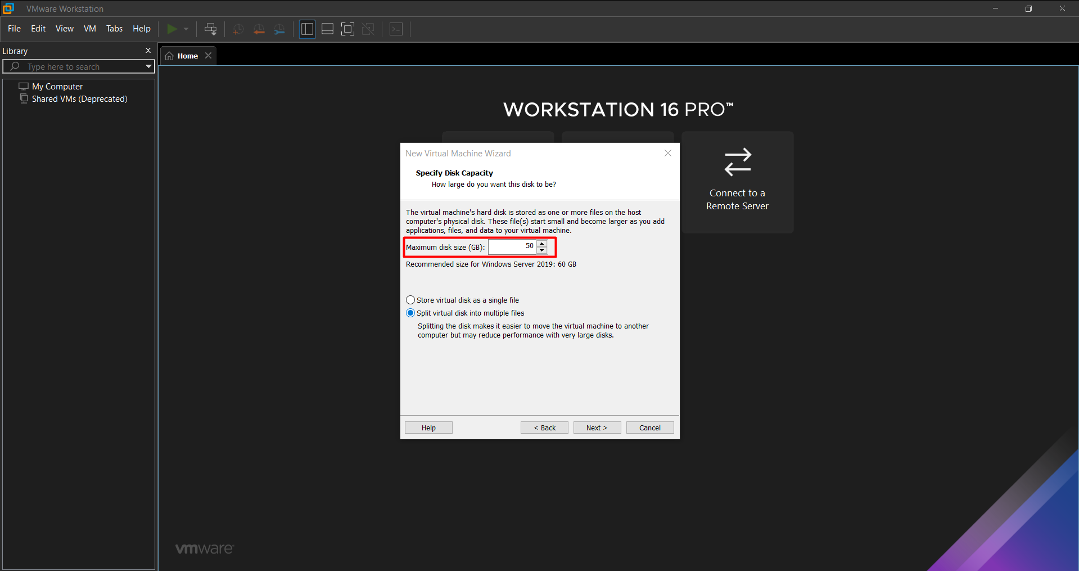Close the Home tab
Screen dimensions: 1079x571
208,56
